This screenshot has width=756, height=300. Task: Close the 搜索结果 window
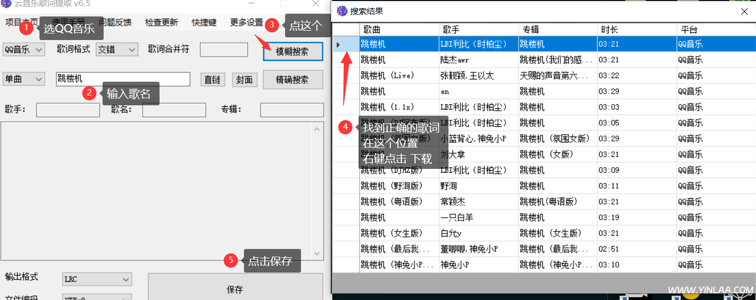[x=744, y=11]
